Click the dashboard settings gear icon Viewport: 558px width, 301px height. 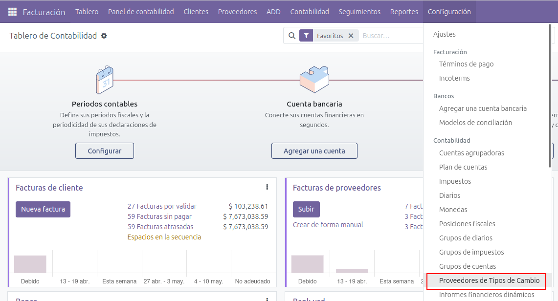[x=104, y=36]
